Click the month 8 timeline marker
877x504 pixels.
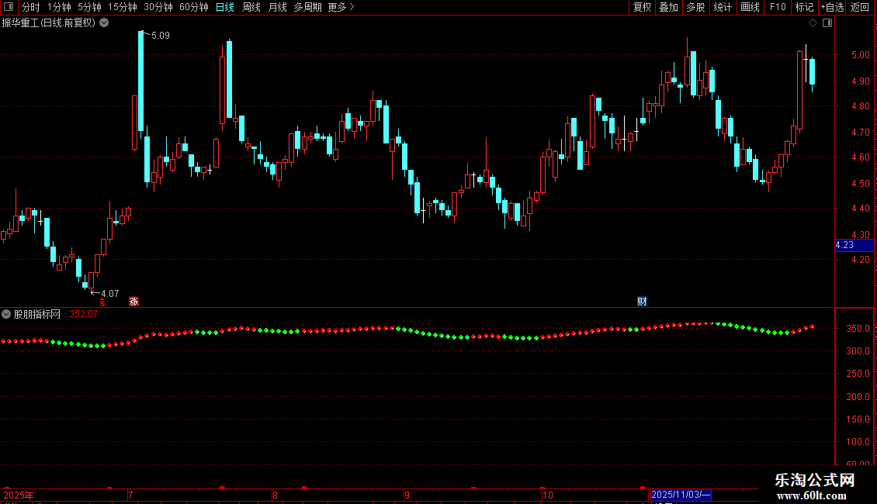pyautogui.click(x=275, y=495)
